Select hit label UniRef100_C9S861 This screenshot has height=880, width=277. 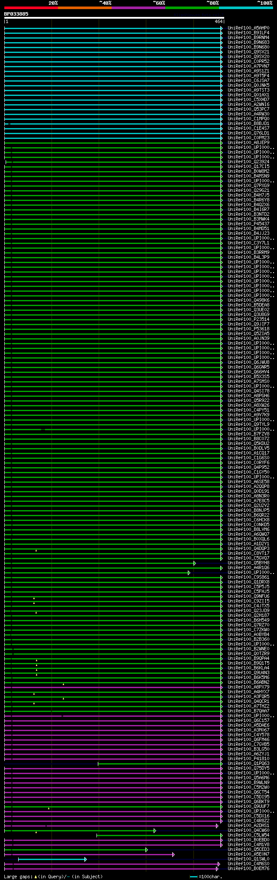(248, 577)
